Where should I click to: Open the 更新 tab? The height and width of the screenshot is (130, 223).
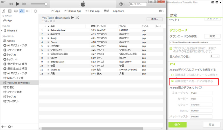pos(106,11)
